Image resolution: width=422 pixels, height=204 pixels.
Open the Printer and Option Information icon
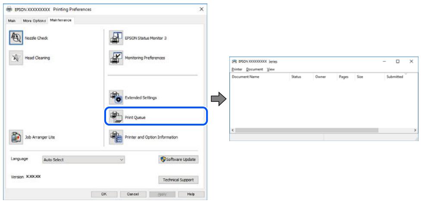(116, 137)
